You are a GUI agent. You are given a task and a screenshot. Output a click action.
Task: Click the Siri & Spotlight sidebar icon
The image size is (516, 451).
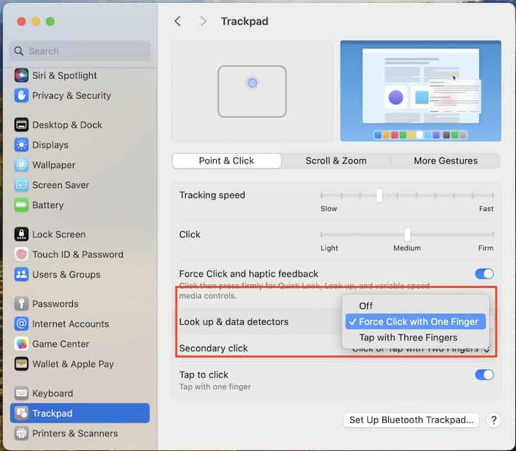21,75
